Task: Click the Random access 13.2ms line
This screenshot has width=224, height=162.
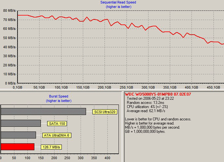Action: tap(145, 103)
